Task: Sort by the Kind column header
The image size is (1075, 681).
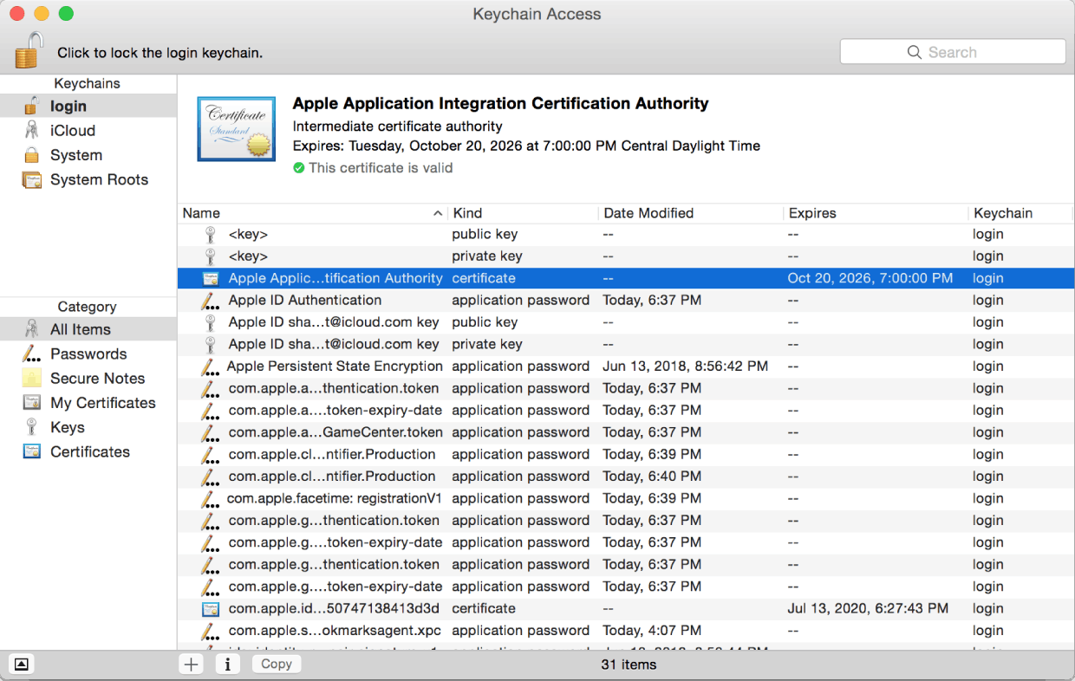Action: click(523, 213)
